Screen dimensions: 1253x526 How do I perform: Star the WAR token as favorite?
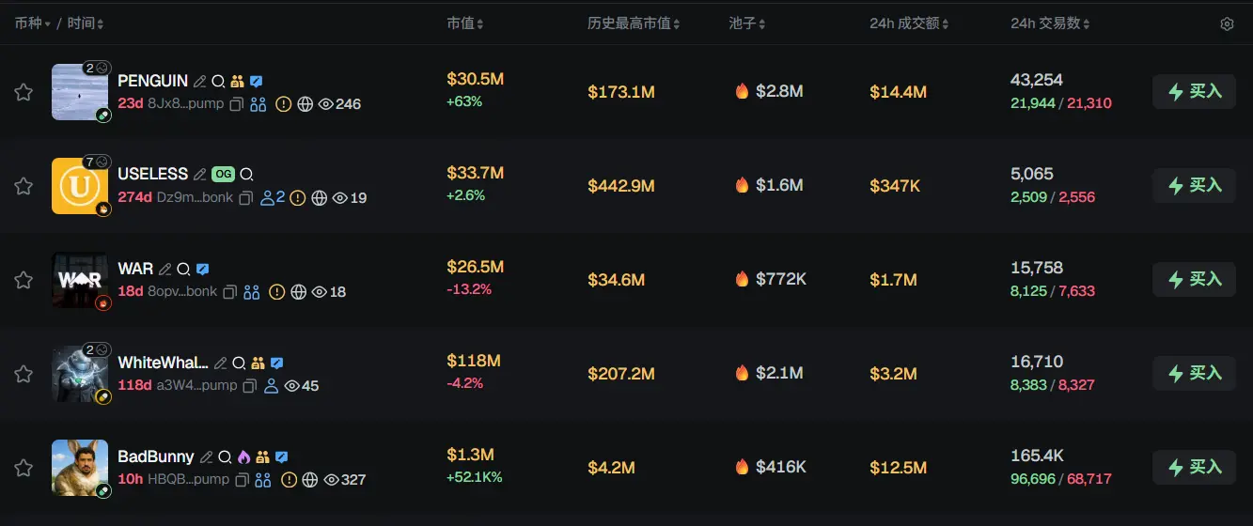pyautogui.click(x=23, y=280)
